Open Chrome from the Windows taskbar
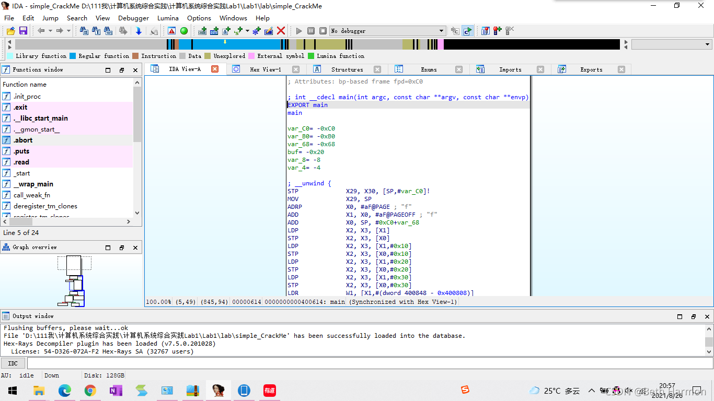Viewport: 714px width, 401px height. (x=90, y=391)
